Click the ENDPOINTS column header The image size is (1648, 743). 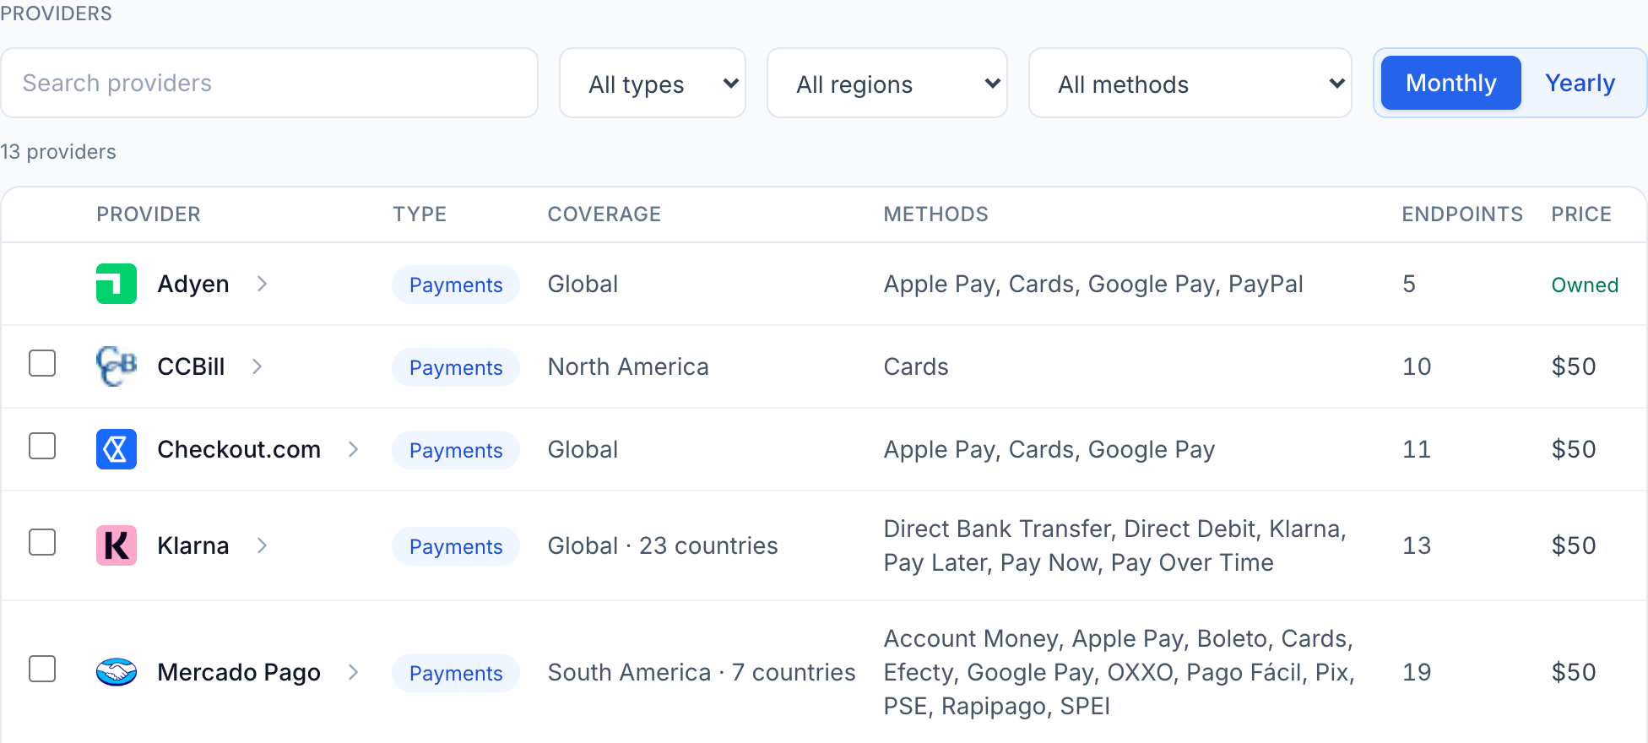[x=1462, y=214]
